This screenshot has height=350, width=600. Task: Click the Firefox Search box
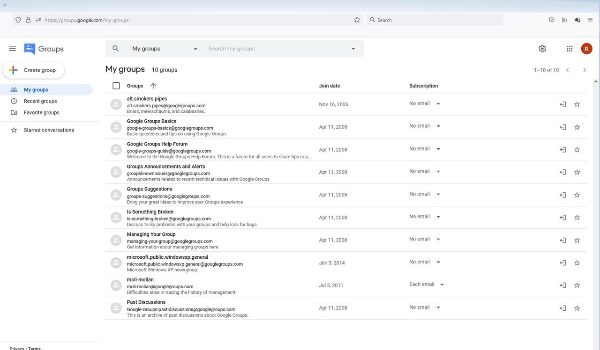(435, 20)
